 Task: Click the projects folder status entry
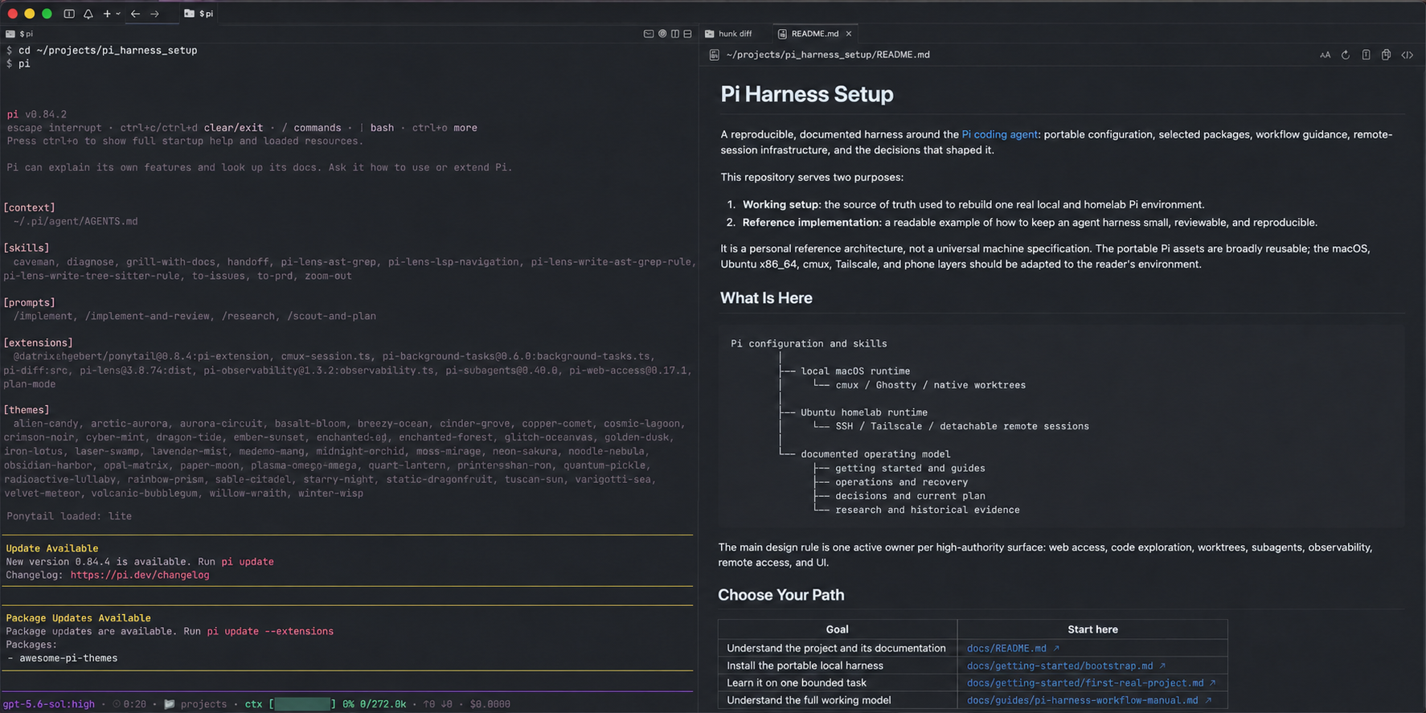point(196,704)
